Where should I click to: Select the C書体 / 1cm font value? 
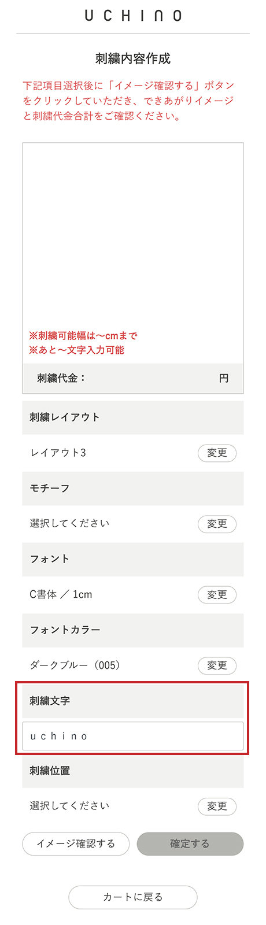click(61, 594)
